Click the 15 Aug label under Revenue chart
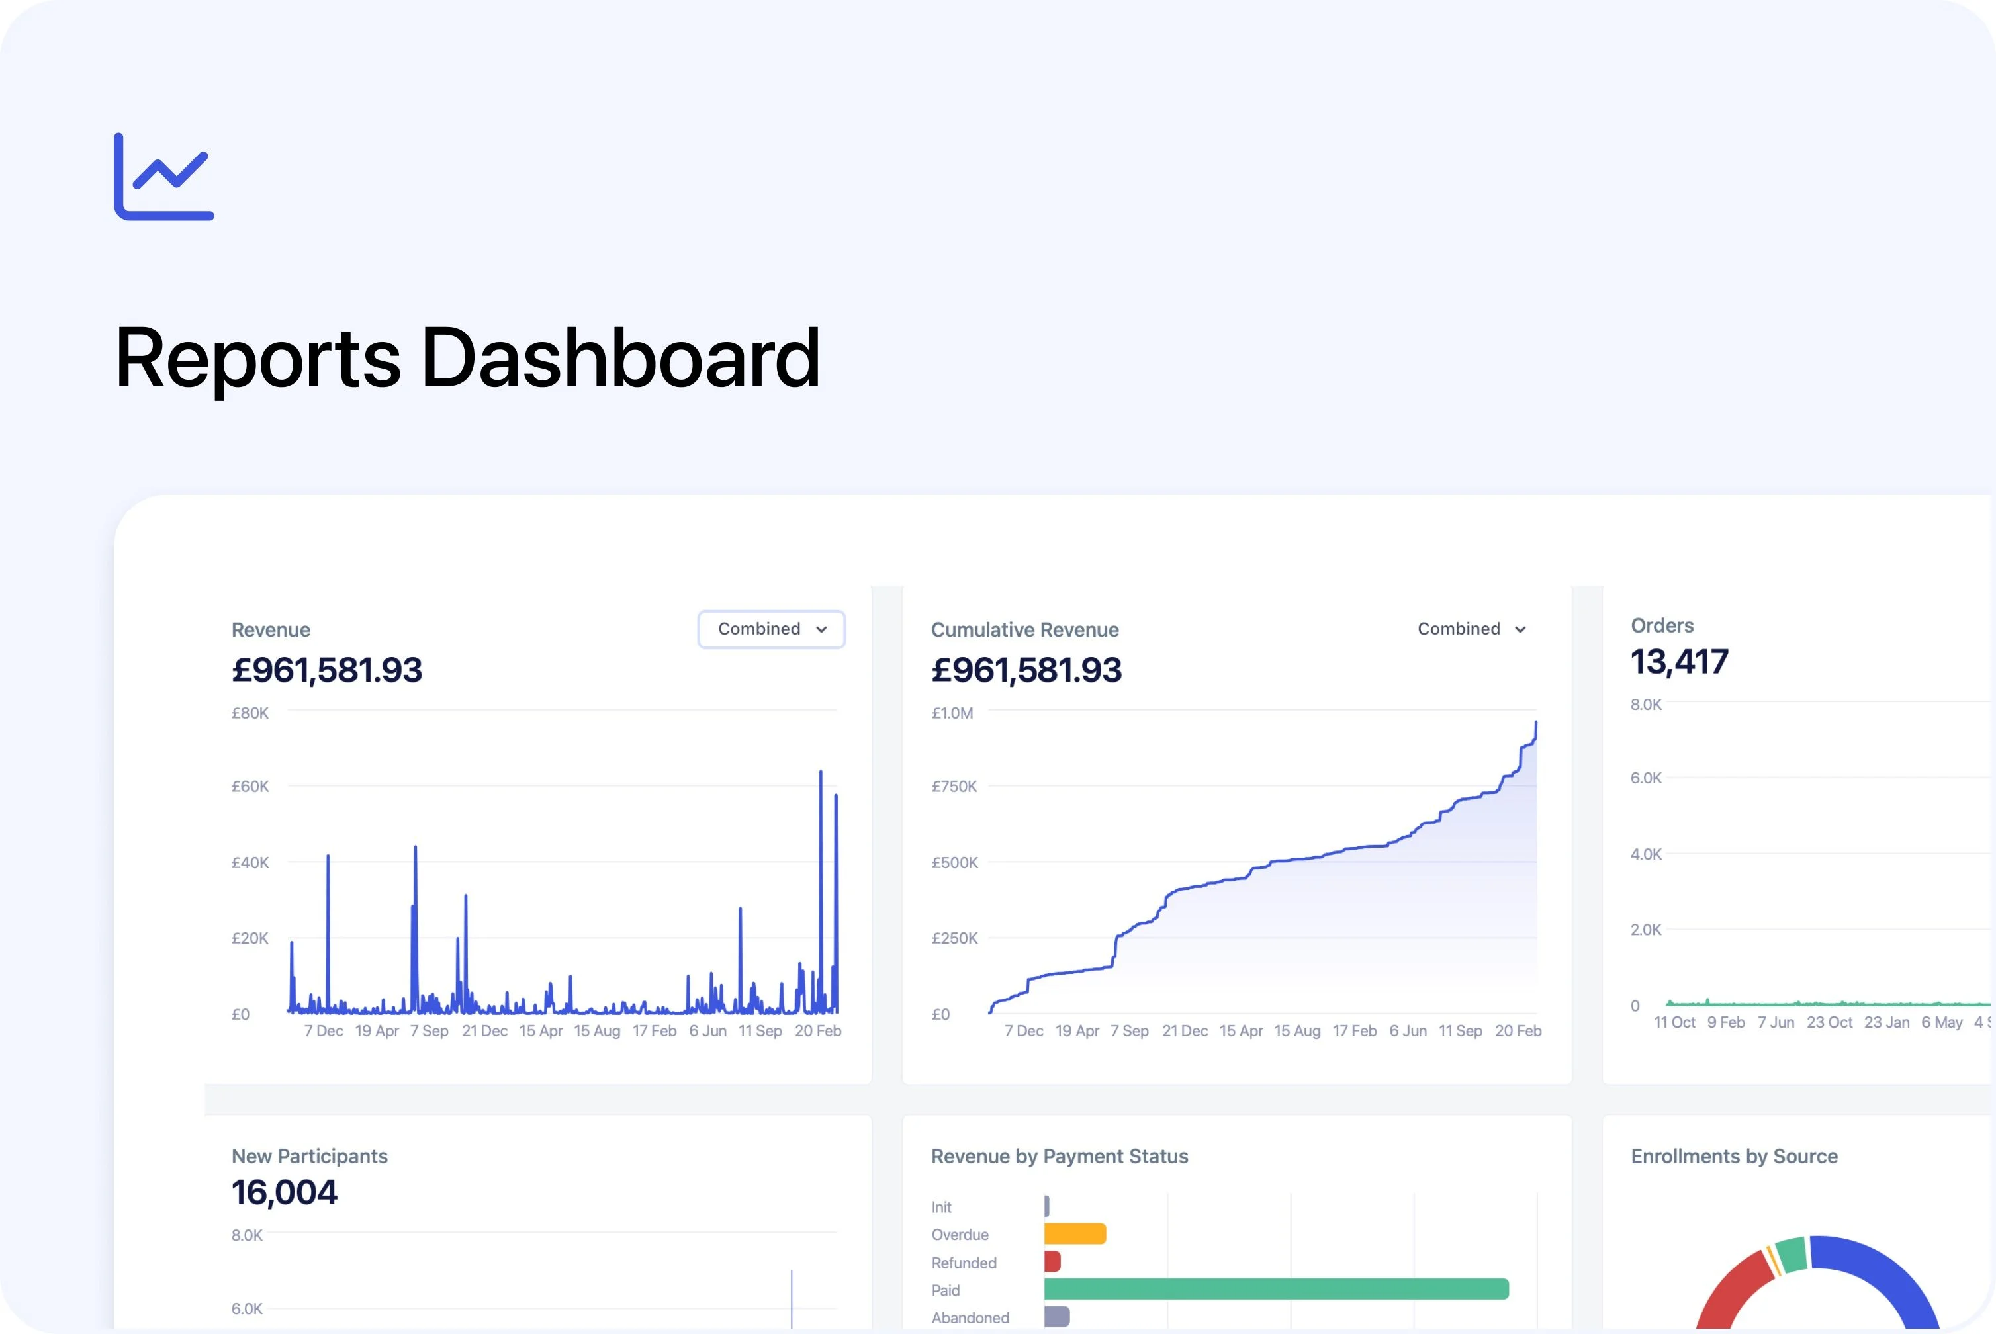 [596, 1030]
